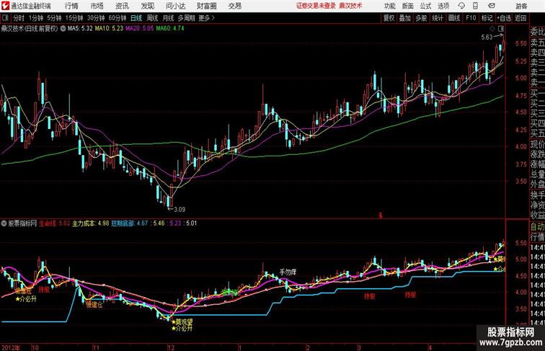The image size is (545, 351).
Task: Open the mobile phone icon
Action: [x=476, y=6]
